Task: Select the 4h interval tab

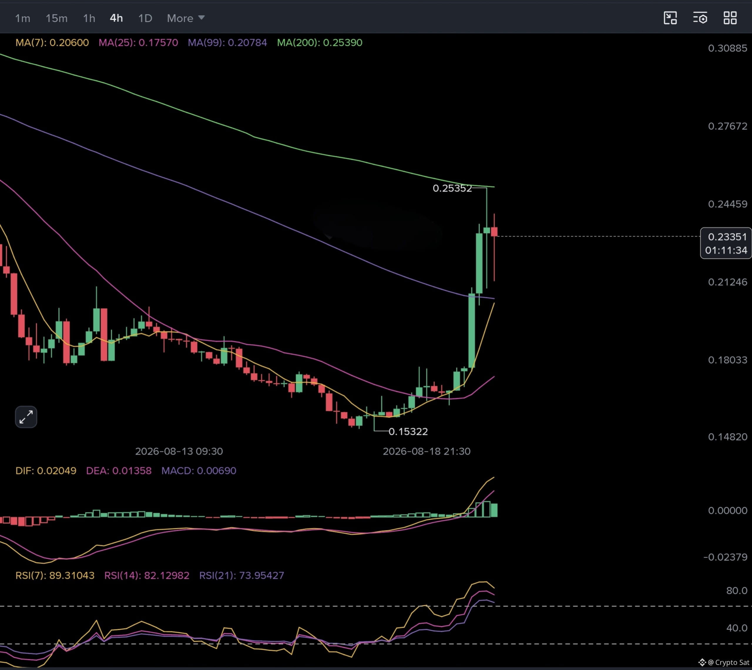Action: coord(116,18)
